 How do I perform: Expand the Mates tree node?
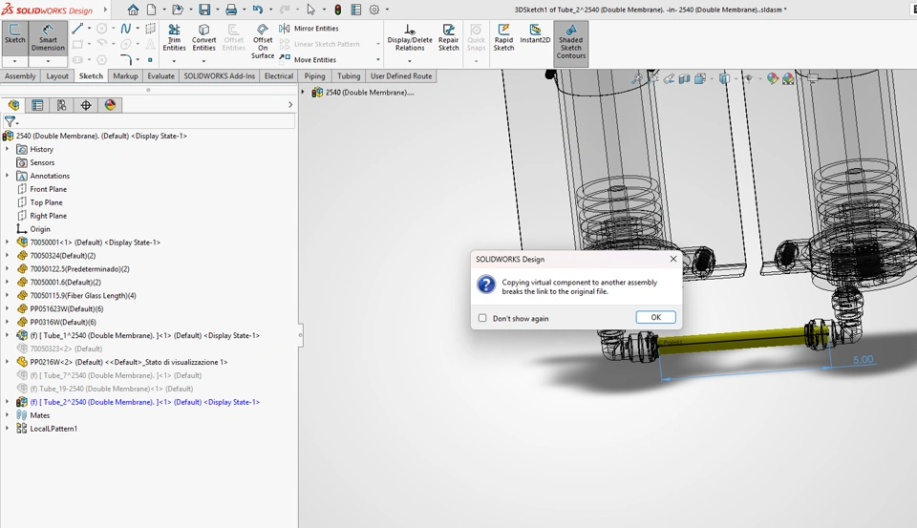pyautogui.click(x=7, y=415)
